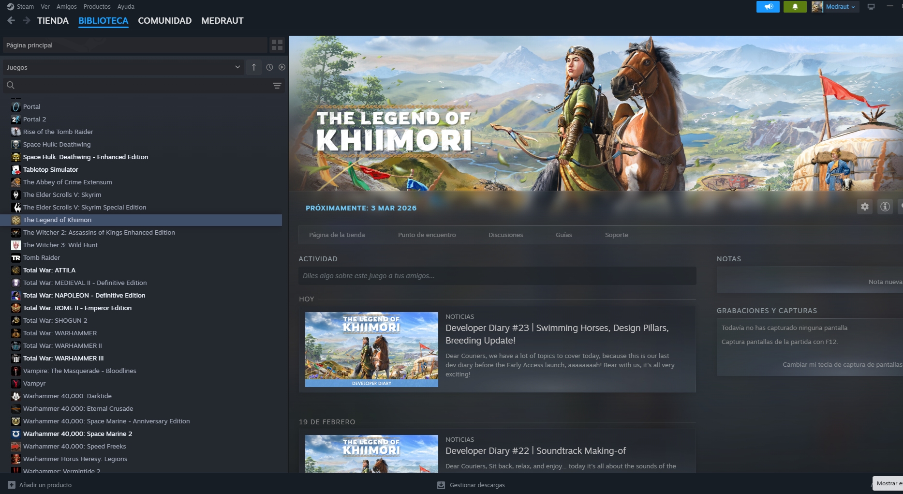Open Página de la tienda link
Viewport: 903px width, 494px height.
coord(337,235)
